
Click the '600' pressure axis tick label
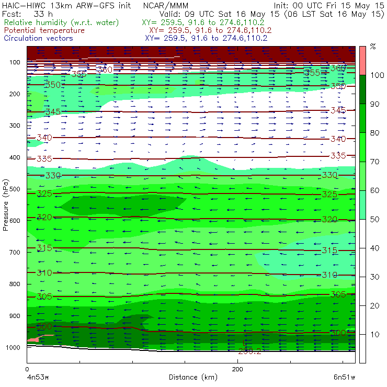(x=15, y=221)
